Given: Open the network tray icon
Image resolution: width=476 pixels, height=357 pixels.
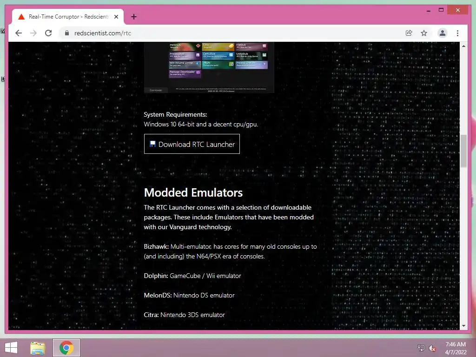Looking at the screenshot, I should 421,348.
